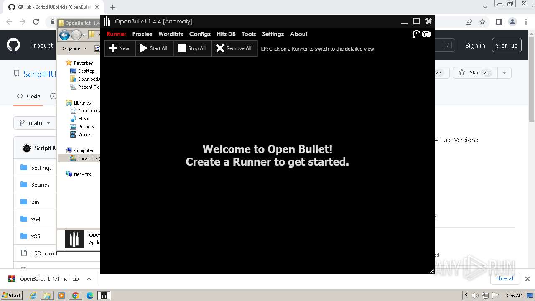Close the Chrome downloads bar
The height and width of the screenshot is (301, 535).
(527, 279)
